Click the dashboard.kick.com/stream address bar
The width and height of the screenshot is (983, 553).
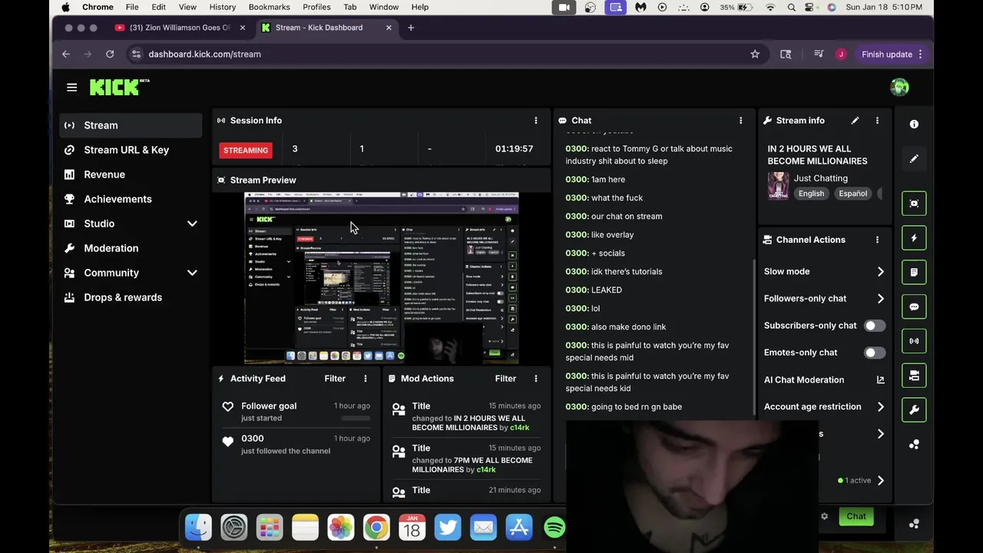click(x=438, y=55)
